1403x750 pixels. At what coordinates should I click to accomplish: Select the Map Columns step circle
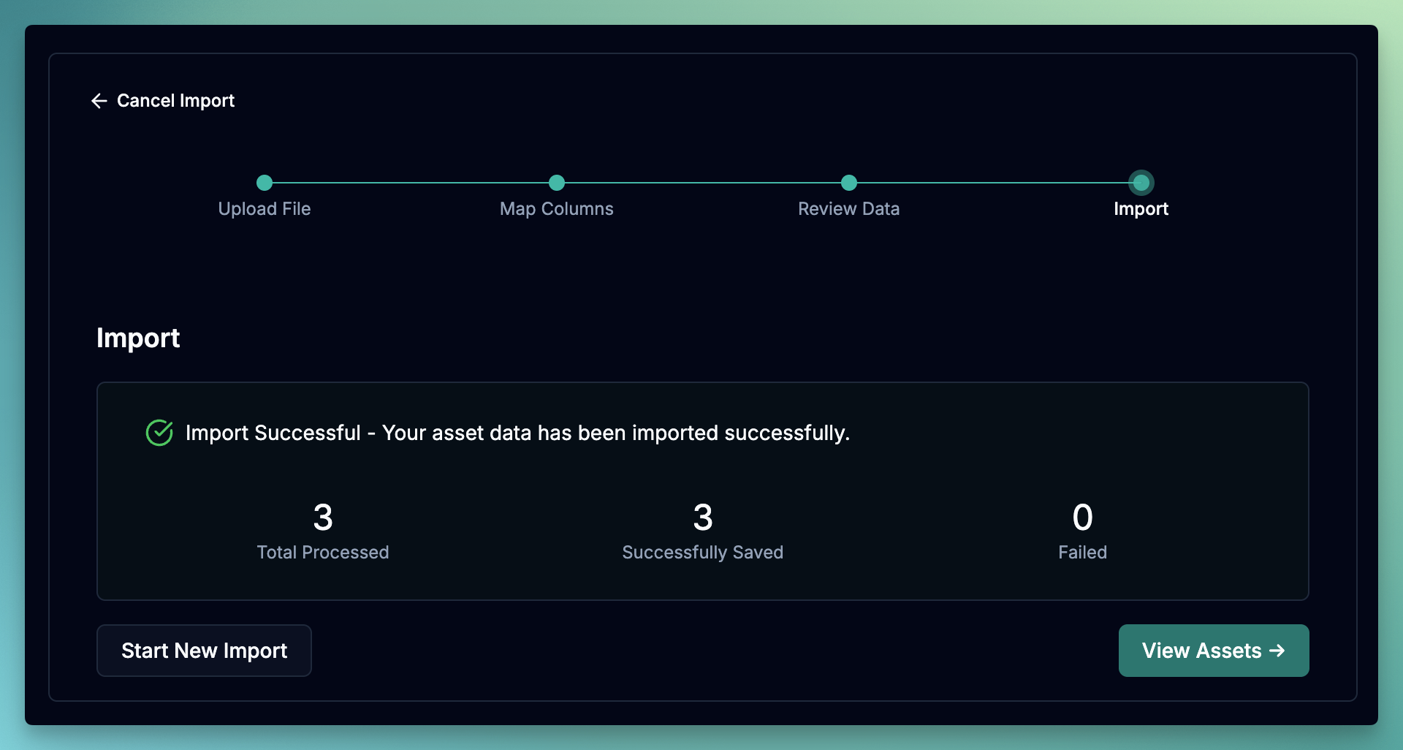(556, 183)
